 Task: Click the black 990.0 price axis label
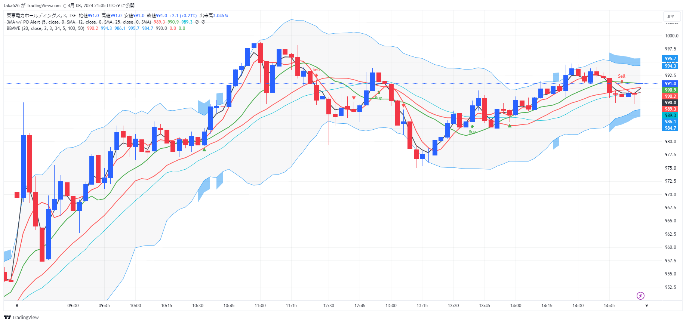pos(670,103)
